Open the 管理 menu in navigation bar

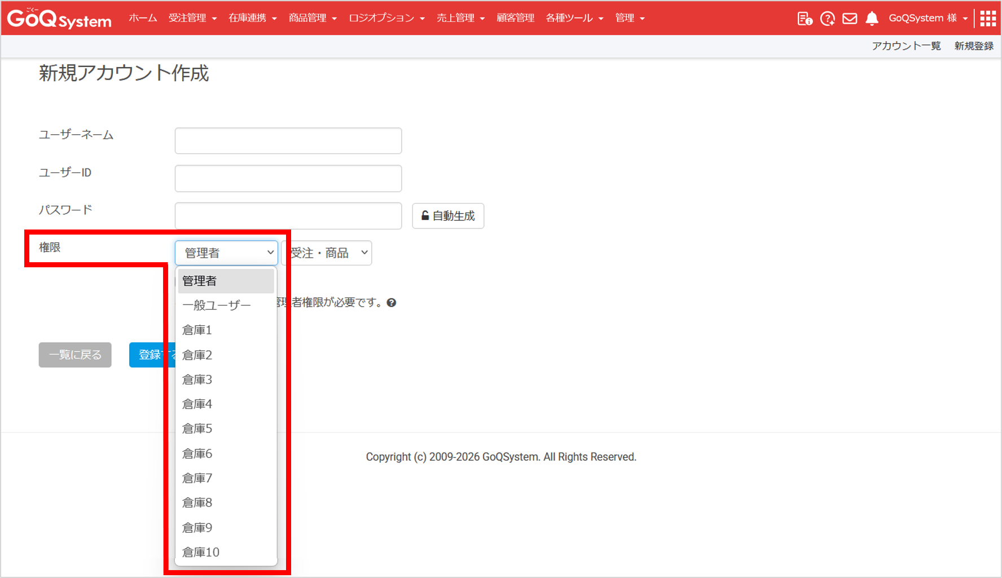click(630, 18)
